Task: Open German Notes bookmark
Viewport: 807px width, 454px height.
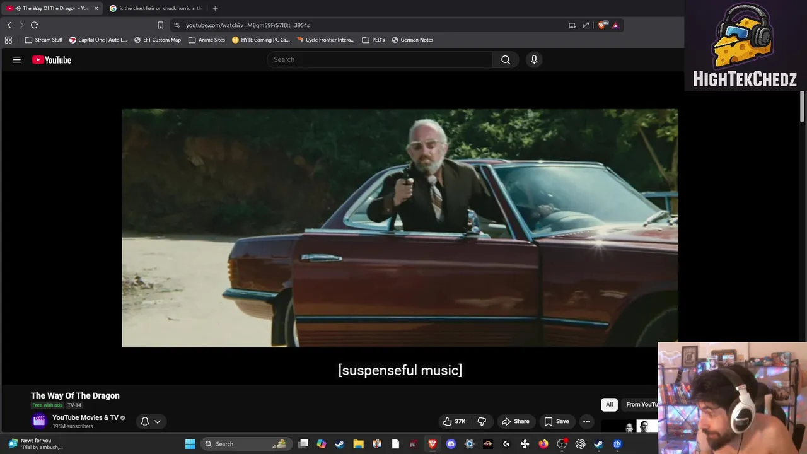Action: click(x=412, y=40)
